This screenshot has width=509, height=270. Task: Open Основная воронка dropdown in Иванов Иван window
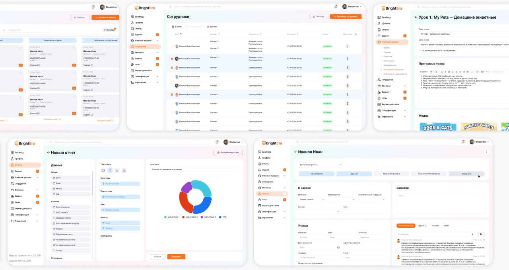click(320, 164)
